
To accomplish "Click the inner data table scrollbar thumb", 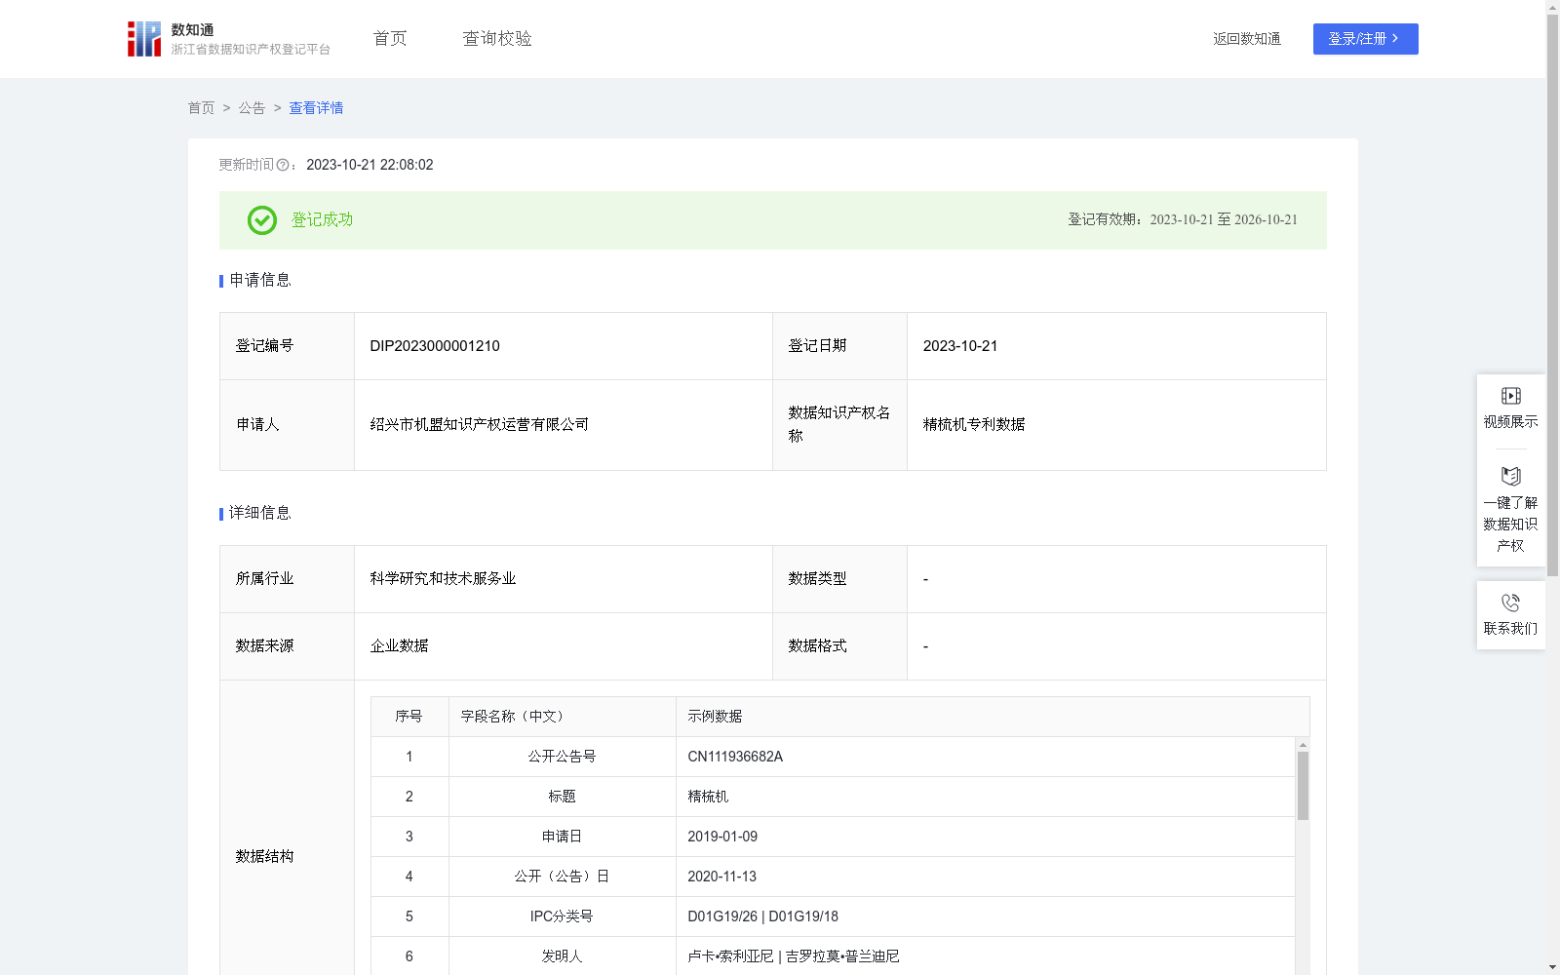I will (x=1303, y=786).
